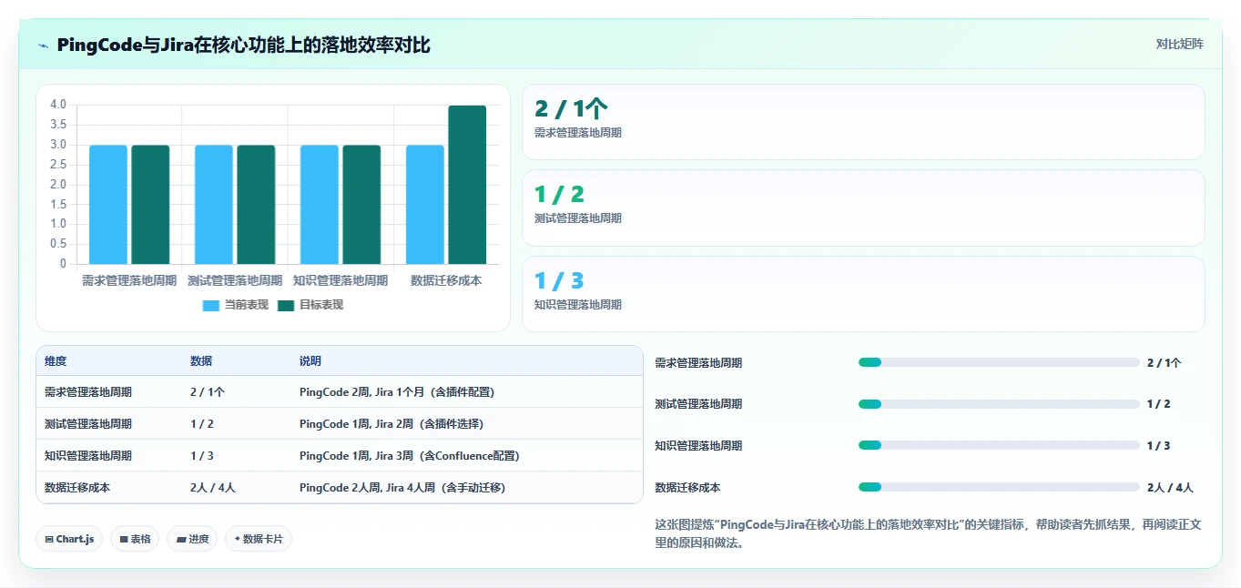Click the 目标表现 bar for 数据迁移成本
This screenshot has height=588, width=1241.
pyautogui.click(x=467, y=185)
